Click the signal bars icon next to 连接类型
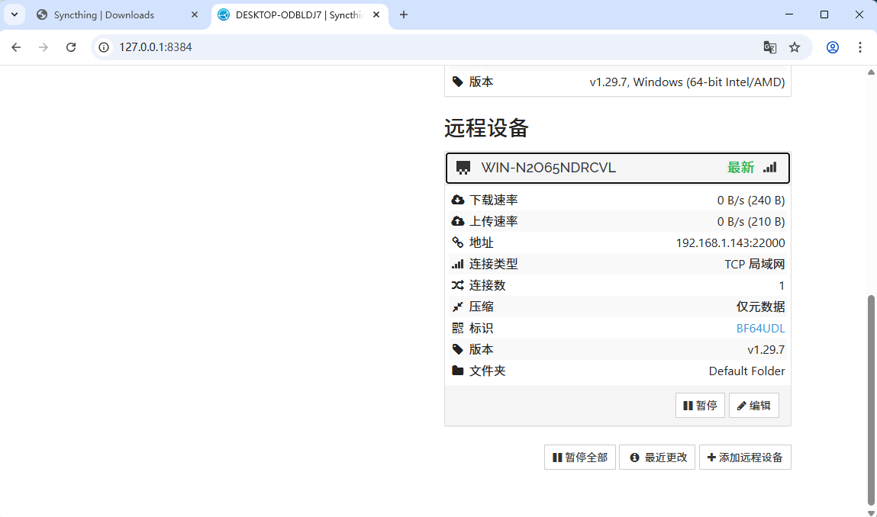 pos(457,263)
